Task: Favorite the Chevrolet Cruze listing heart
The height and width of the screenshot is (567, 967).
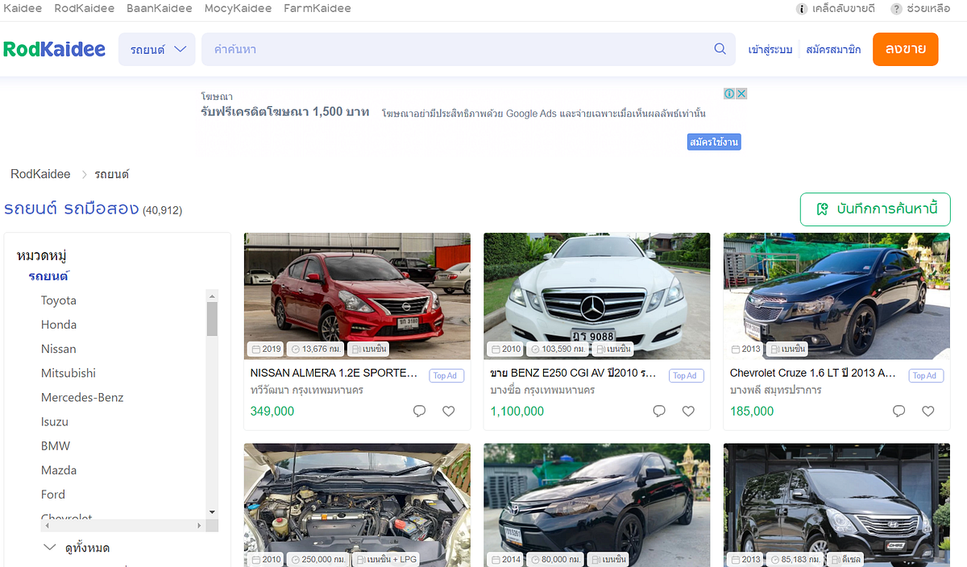Action: pos(928,411)
